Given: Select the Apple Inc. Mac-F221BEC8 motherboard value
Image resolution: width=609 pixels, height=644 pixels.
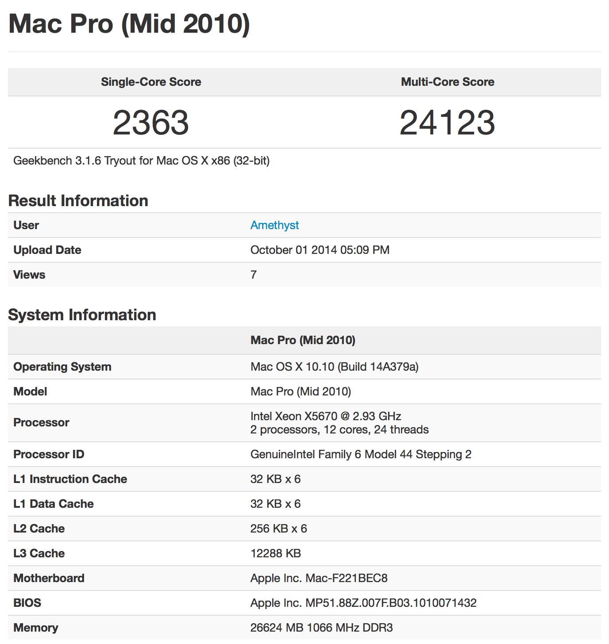Looking at the screenshot, I should point(319,578).
